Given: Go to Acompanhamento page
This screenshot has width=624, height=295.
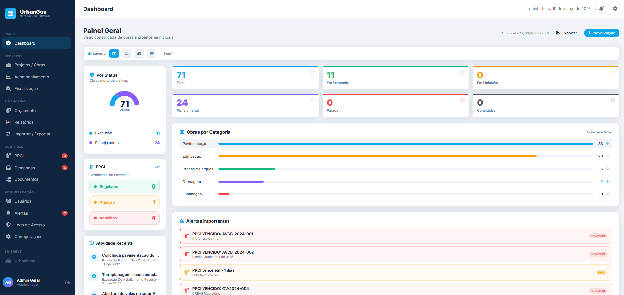Looking at the screenshot, I should pyautogui.click(x=36, y=77).
